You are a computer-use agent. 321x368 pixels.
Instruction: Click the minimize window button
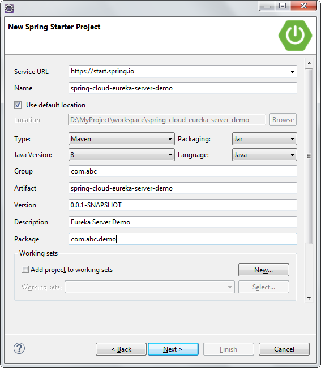click(267, 6)
